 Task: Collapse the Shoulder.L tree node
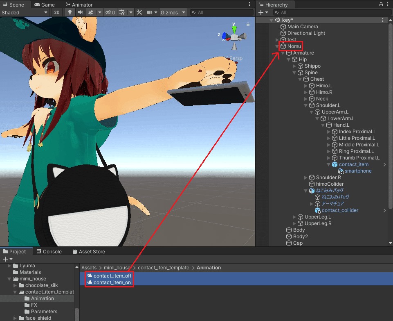pyautogui.click(x=305, y=105)
